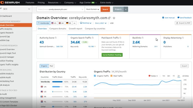The height and width of the screenshot is (108, 193).
Task: Click the Worldwide traffic share bar
Action: pyautogui.click(x=57, y=82)
